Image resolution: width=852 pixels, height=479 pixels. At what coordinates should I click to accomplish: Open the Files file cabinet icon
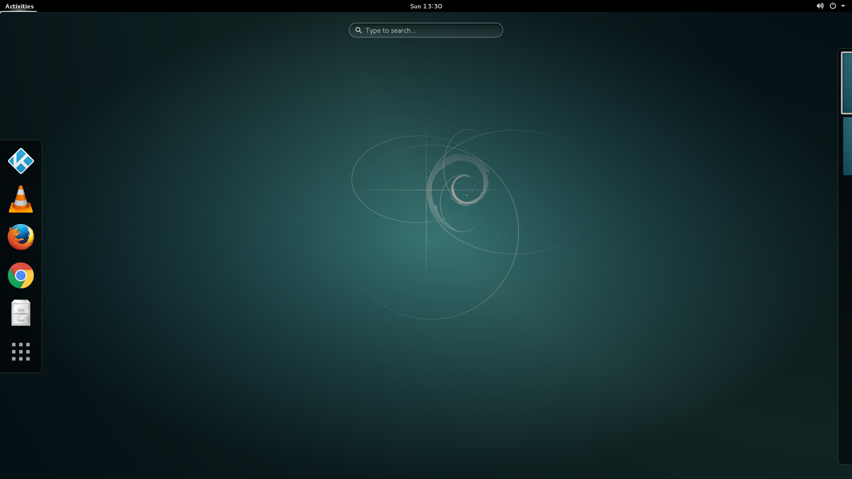(21, 313)
